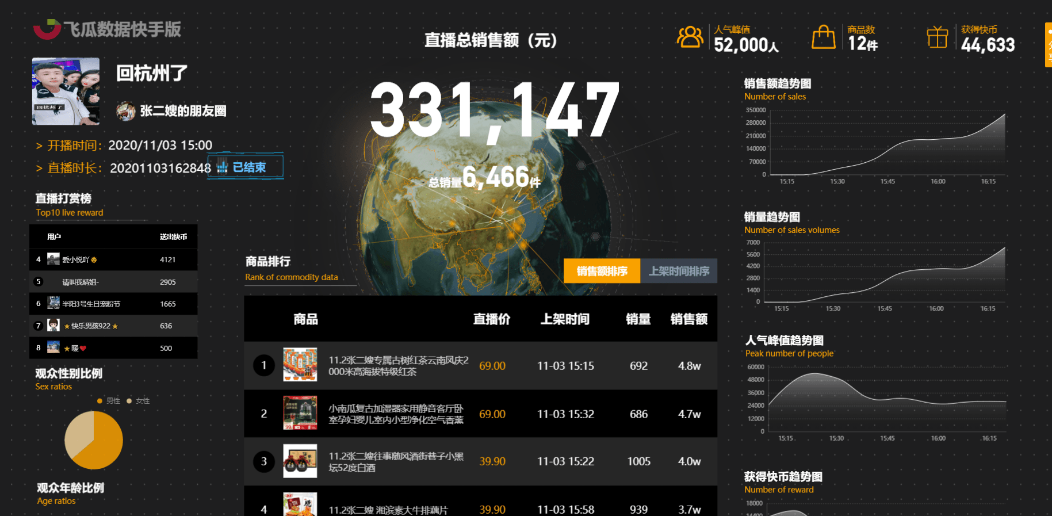Click the shopping bag product count icon
This screenshot has height=516, width=1052.
coord(823,37)
